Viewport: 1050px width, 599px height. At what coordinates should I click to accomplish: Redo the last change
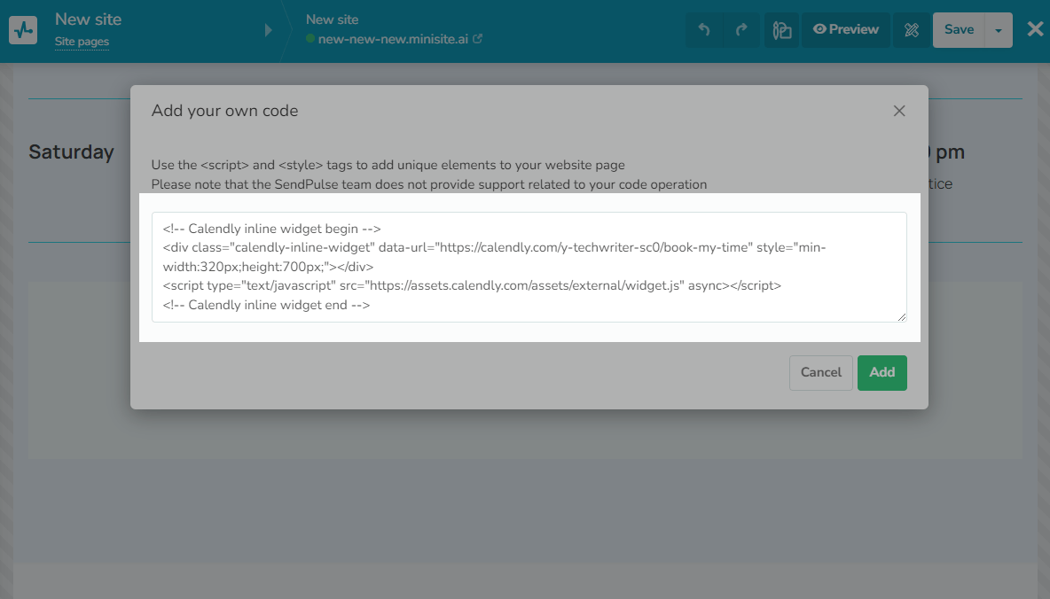pyautogui.click(x=741, y=30)
